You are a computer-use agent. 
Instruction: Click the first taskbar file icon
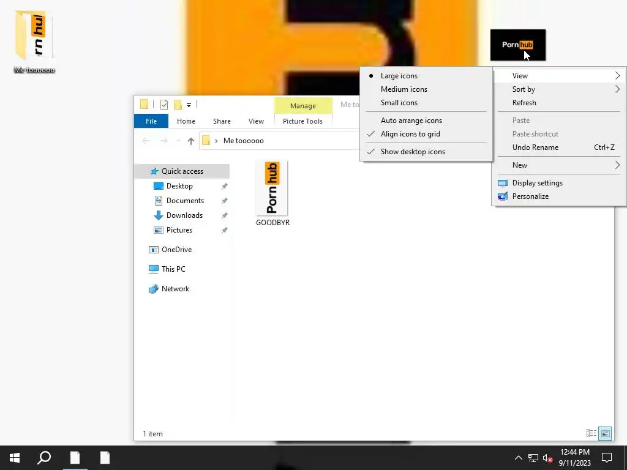[75, 458]
